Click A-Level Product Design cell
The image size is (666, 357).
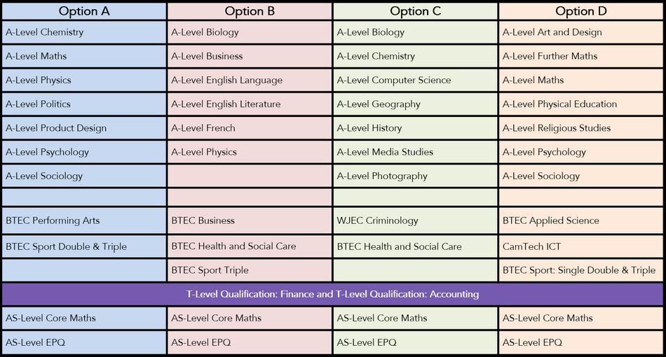[x=56, y=128]
